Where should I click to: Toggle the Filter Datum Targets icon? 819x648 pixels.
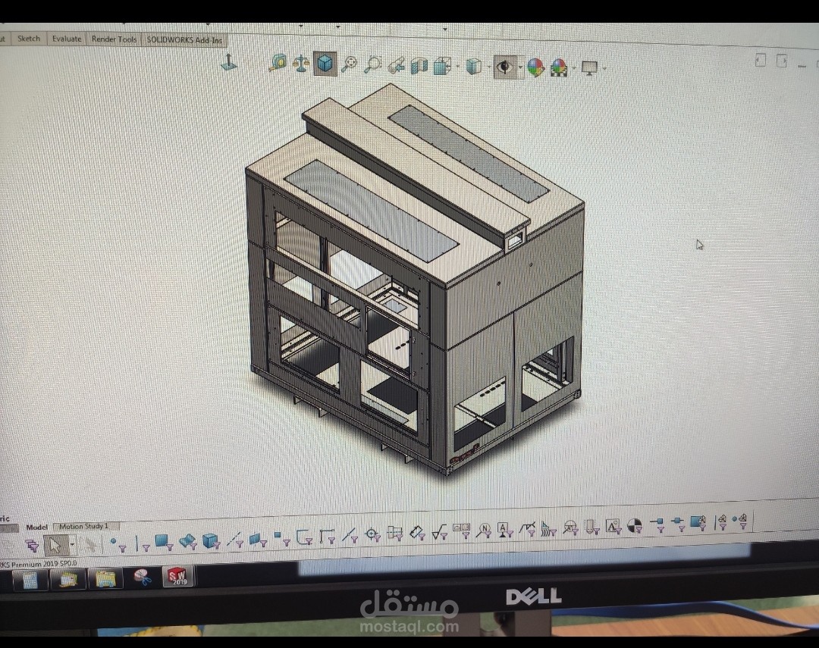click(x=571, y=528)
